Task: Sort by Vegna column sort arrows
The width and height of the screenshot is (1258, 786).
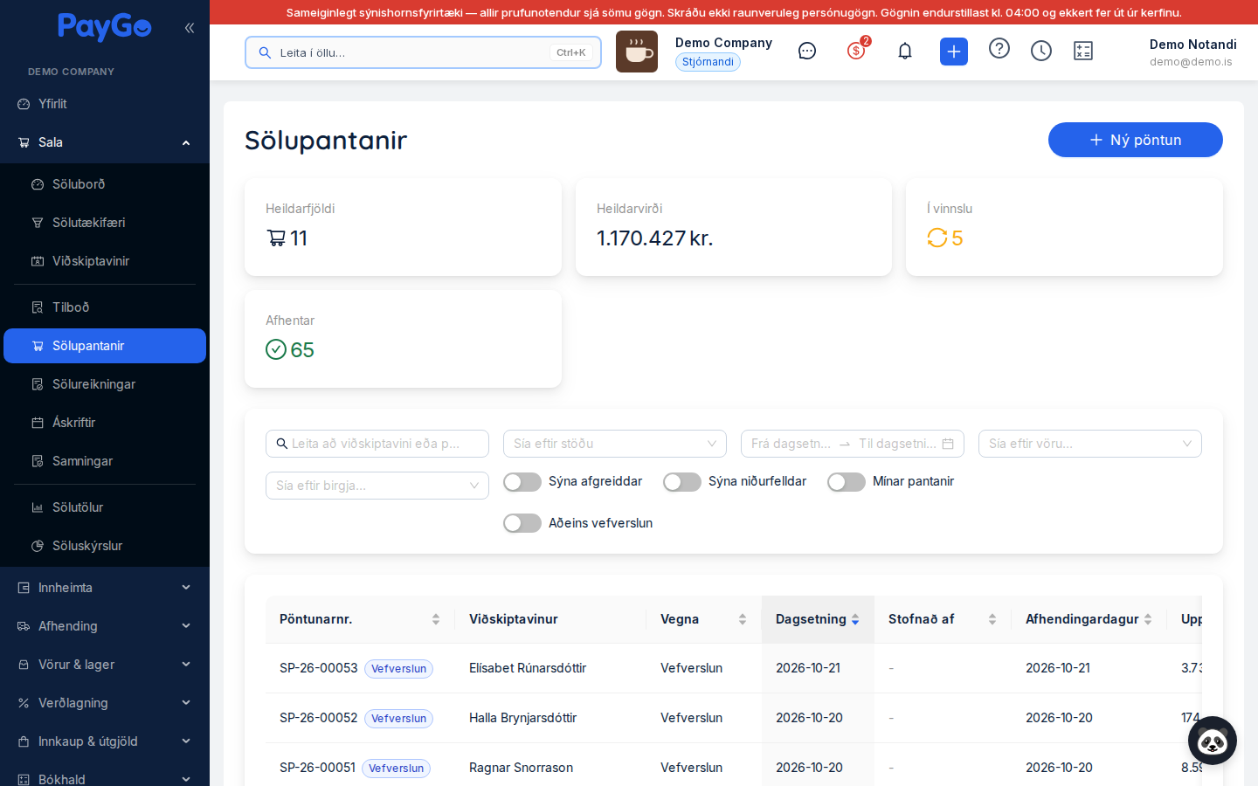Action: pos(743,619)
